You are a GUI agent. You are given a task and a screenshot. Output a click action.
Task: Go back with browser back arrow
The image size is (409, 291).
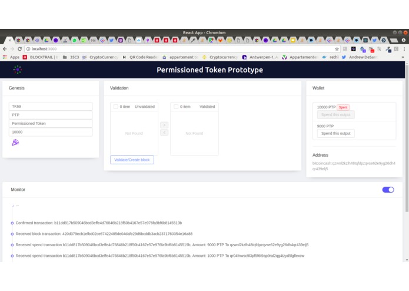(5, 49)
